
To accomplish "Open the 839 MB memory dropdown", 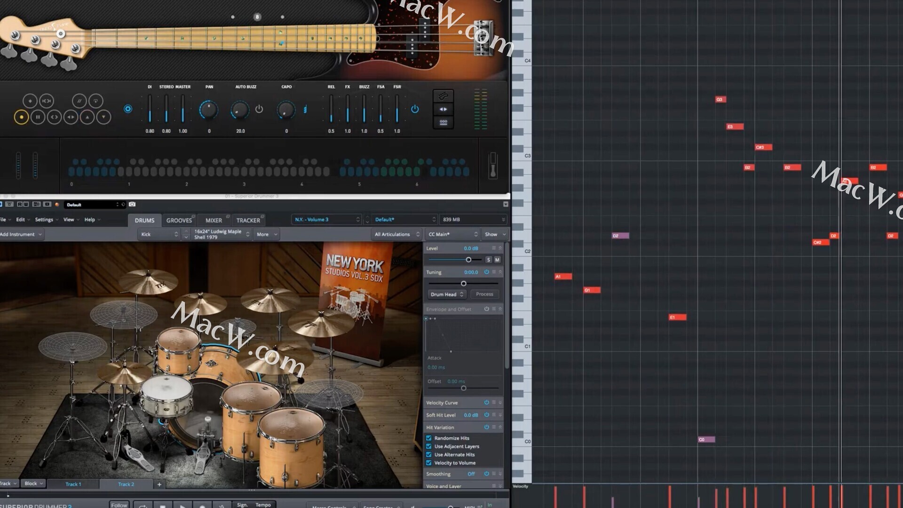I will pyautogui.click(x=474, y=220).
